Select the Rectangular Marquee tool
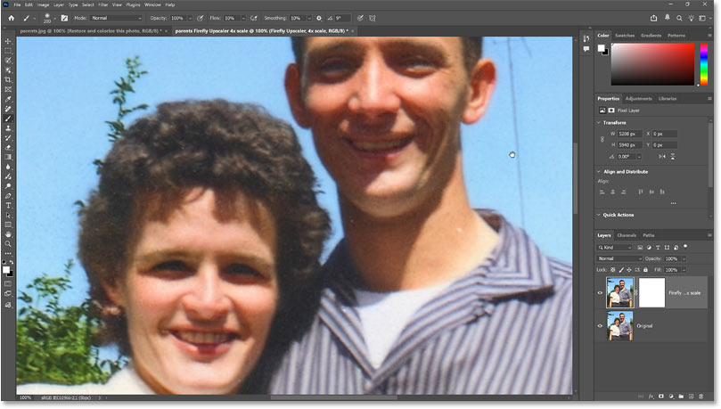Image resolution: width=721 pixels, height=409 pixels. [x=8, y=51]
